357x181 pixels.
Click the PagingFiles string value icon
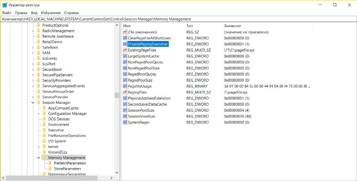125,92
